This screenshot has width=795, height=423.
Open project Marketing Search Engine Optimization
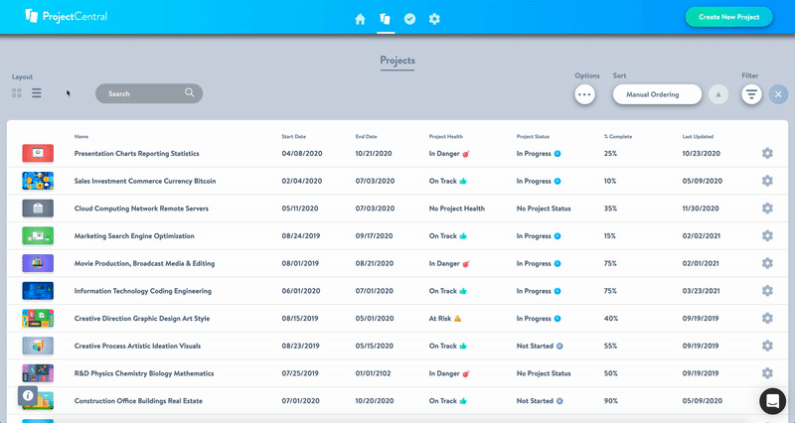point(134,236)
